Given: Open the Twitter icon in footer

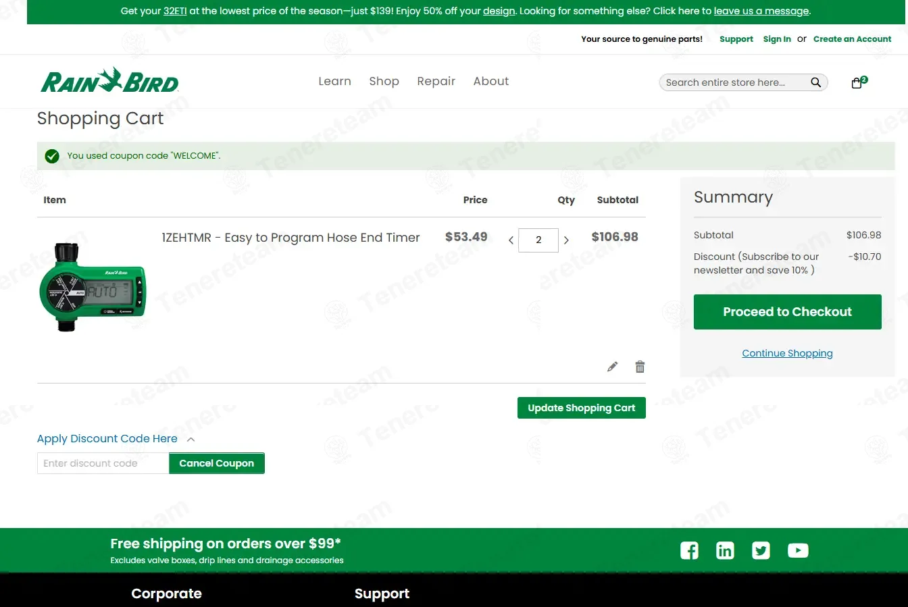Looking at the screenshot, I should (761, 550).
